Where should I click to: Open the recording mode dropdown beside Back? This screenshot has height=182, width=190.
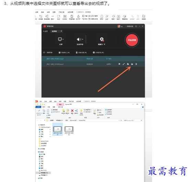click(x=56, y=31)
